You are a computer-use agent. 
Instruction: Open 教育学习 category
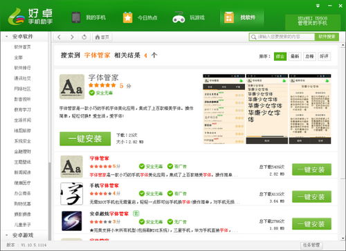[x=22, y=110]
